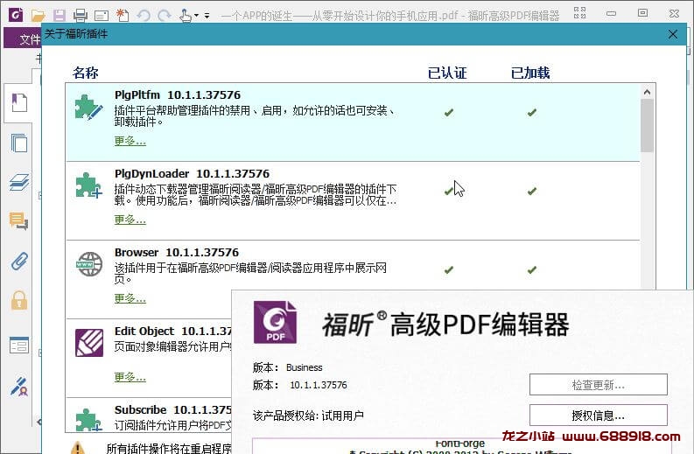Select the PlgPltfm 10.1.1.37576 row title
The width and height of the screenshot is (694, 454).
178,95
